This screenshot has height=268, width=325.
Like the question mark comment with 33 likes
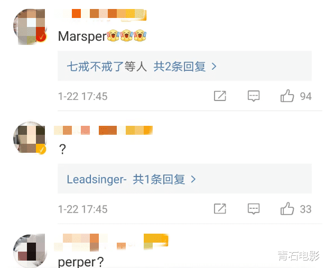(x=287, y=209)
